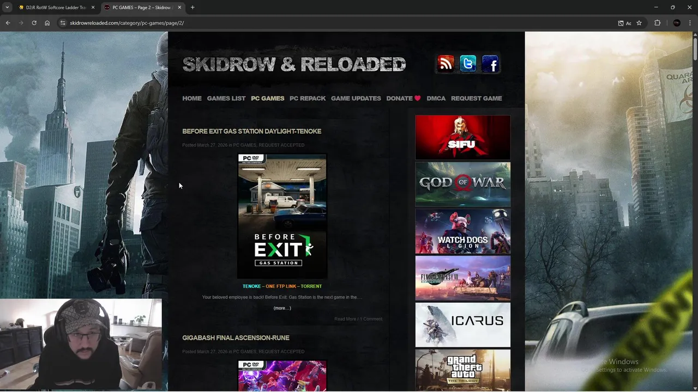Click the (more…) link under Before Exit

[282, 308]
